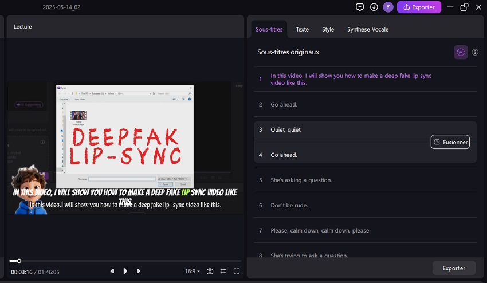Step forward to next frame

(139, 271)
